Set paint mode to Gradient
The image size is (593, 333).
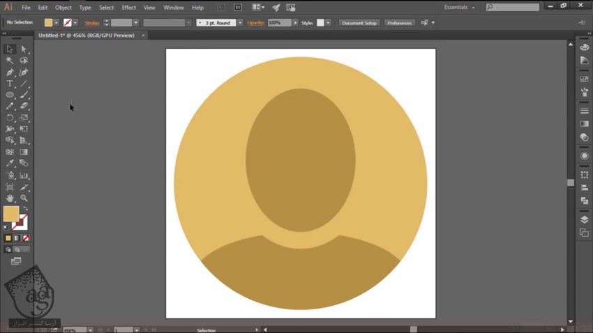point(17,238)
